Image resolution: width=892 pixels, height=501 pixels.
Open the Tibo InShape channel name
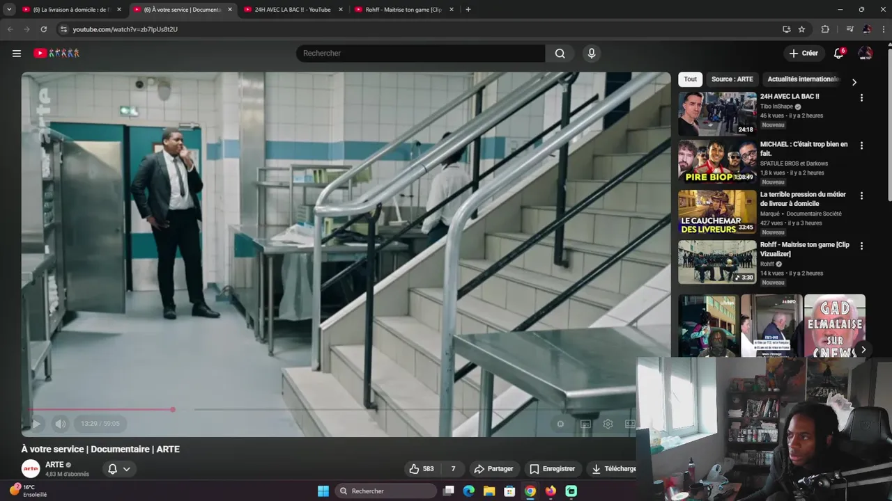777,106
